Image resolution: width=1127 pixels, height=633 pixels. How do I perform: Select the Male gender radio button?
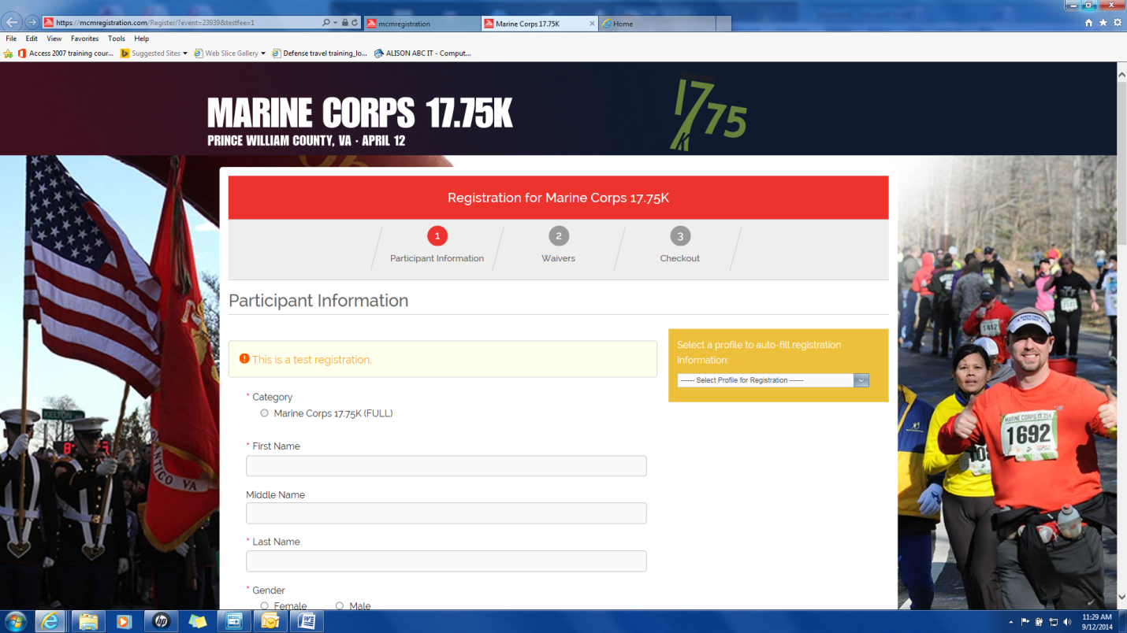340,605
